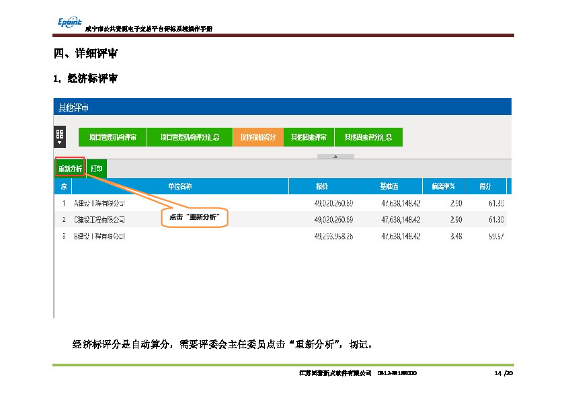Collapse the tab panel using the up arrow
This screenshot has width=566, height=400.
(335, 156)
